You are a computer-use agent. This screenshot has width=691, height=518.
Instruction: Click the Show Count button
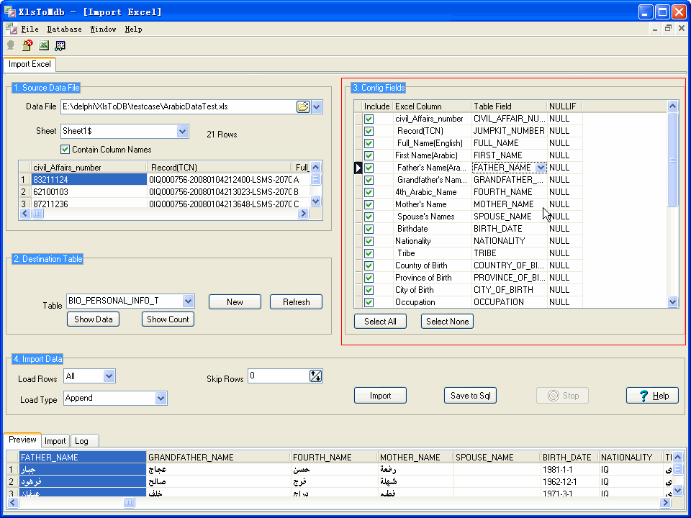coord(168,319)
